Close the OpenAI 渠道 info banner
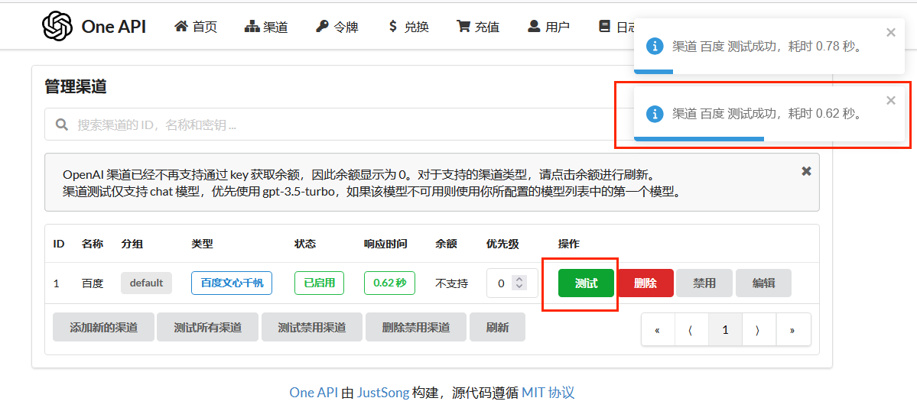The height and width of the screenshot is (411, 917). (806, 171)
